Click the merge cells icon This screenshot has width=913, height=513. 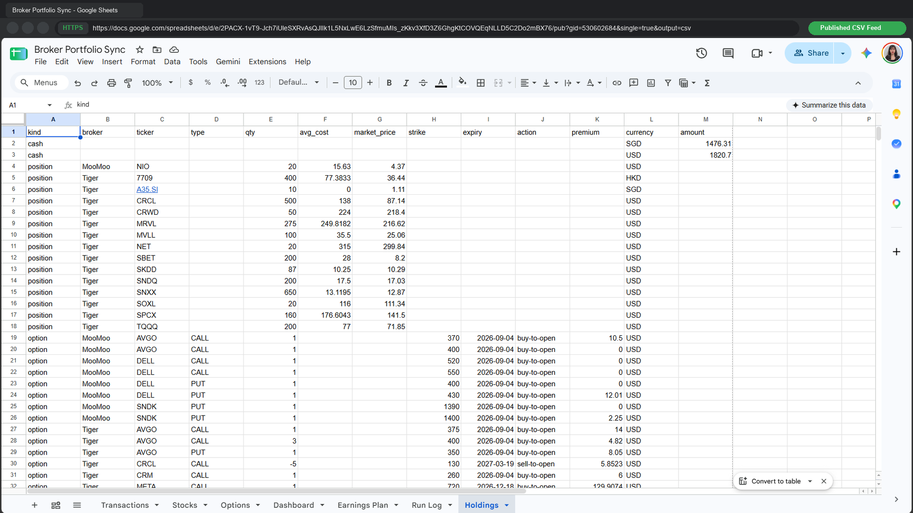pos(498,83)
